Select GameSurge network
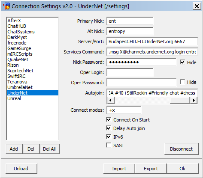Viewport: 203px width, 178px height. click(x=33, y=48)
